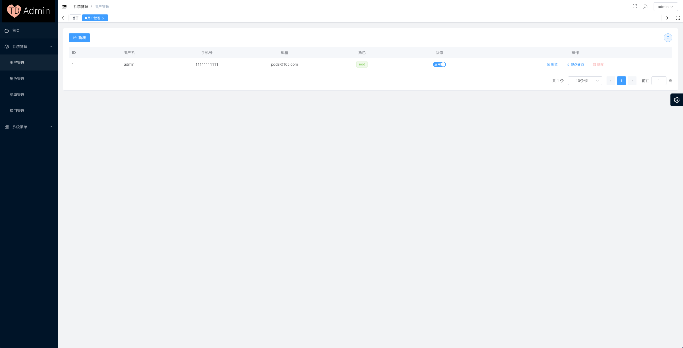
Task: Click the theme switch sparkle icon
Action: (x=645, y=6)
